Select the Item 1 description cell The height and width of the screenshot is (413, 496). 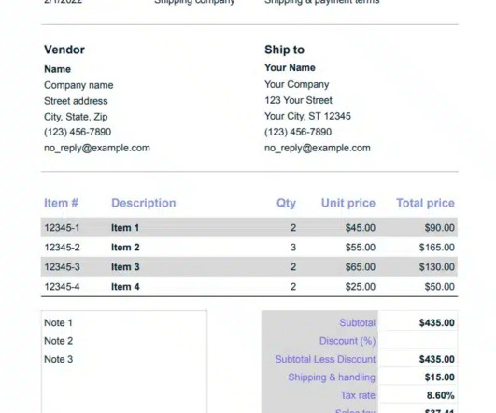point(125,228)
